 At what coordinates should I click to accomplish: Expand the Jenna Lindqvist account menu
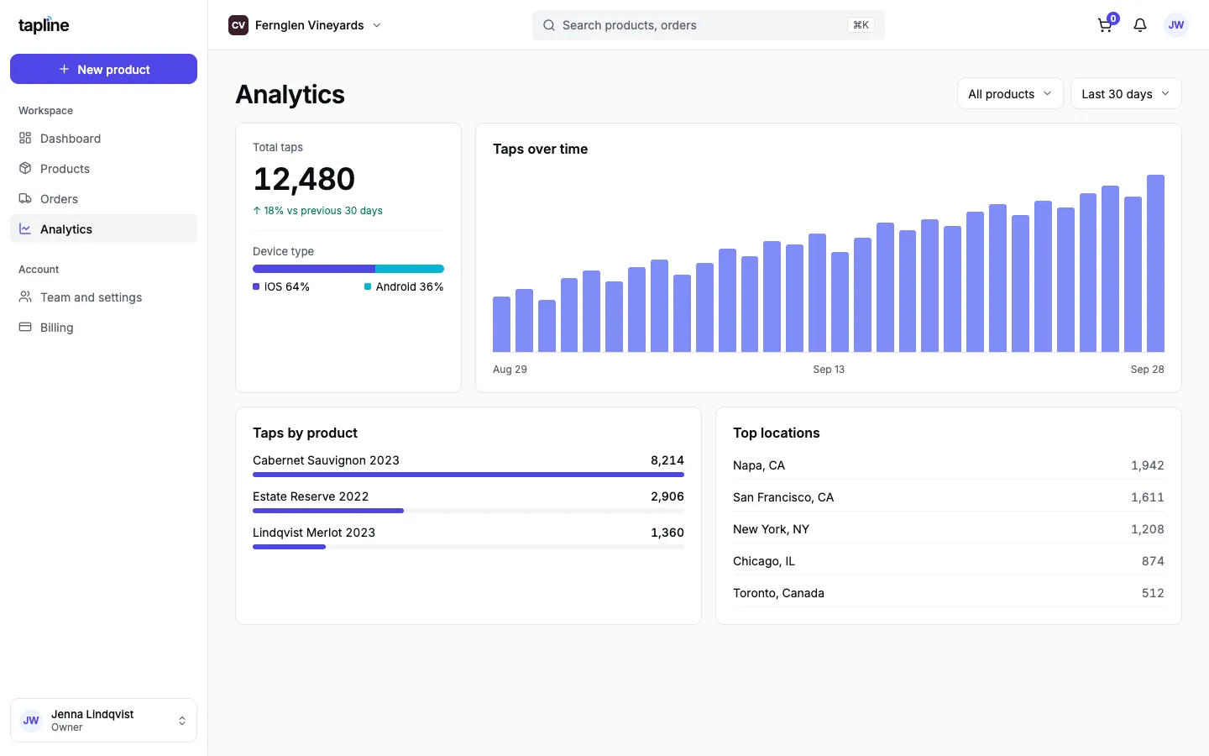click(x=103, y=721)
